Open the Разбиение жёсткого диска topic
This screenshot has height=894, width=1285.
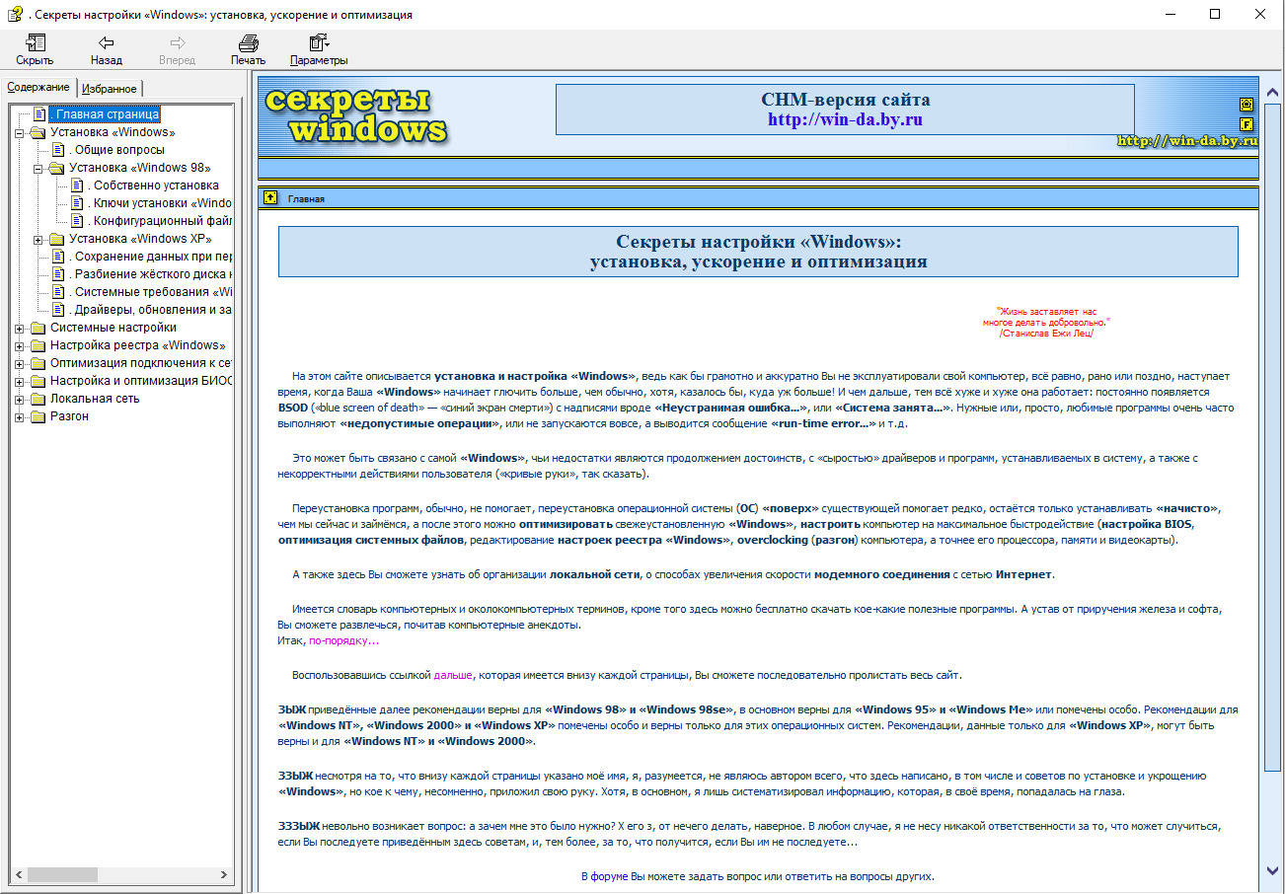150,274
